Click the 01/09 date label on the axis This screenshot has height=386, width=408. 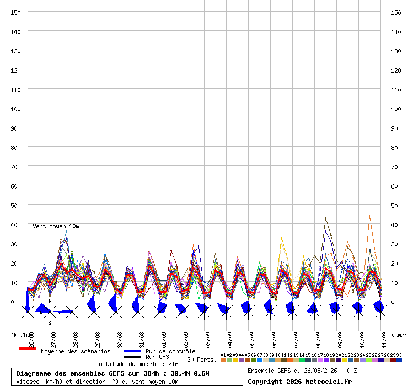[164, 340]
